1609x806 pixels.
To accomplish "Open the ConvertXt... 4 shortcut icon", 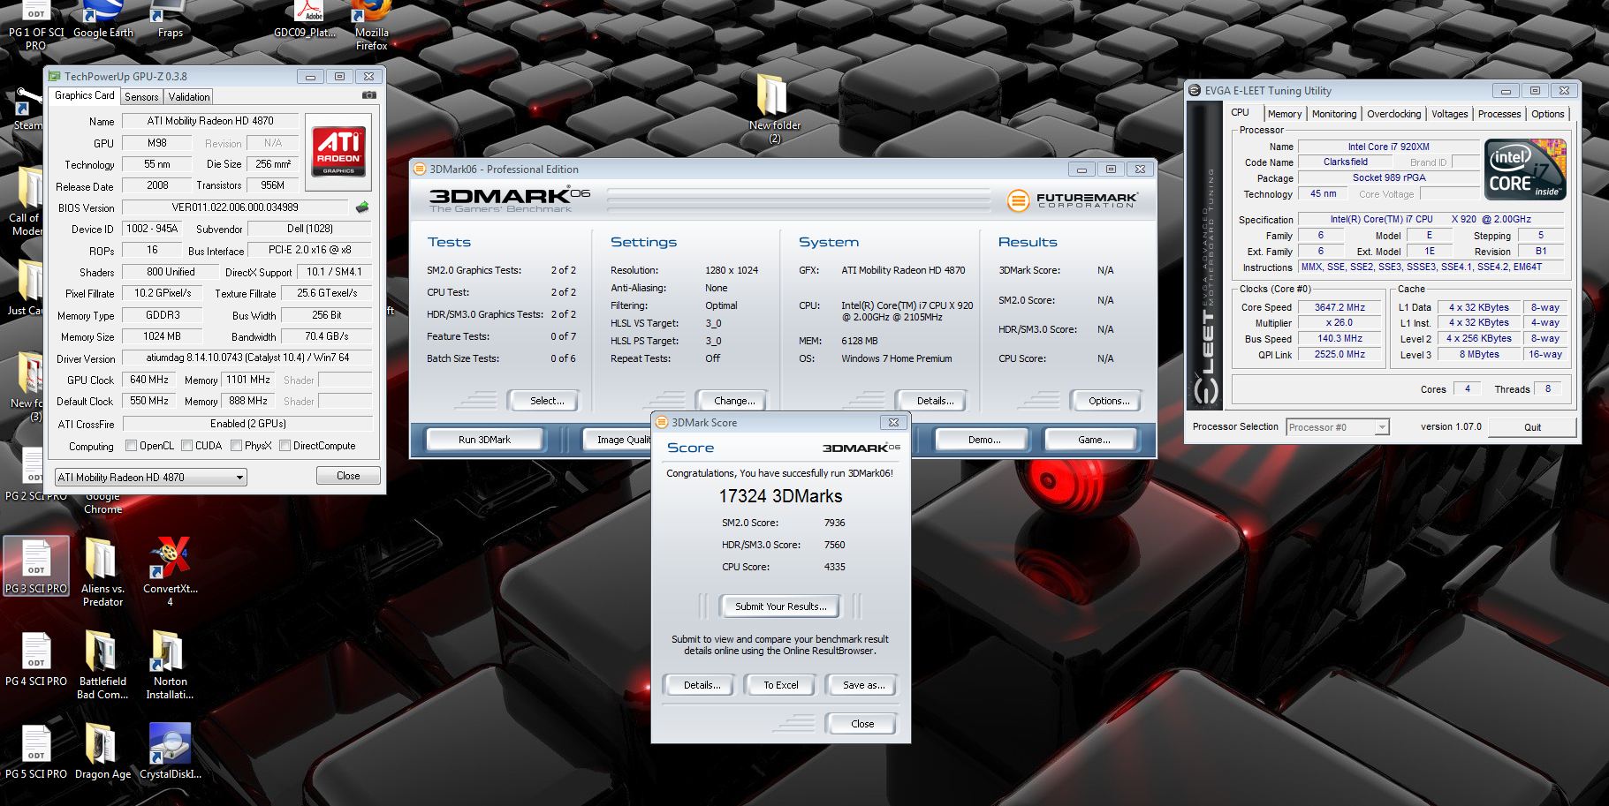I will (171, 572).
